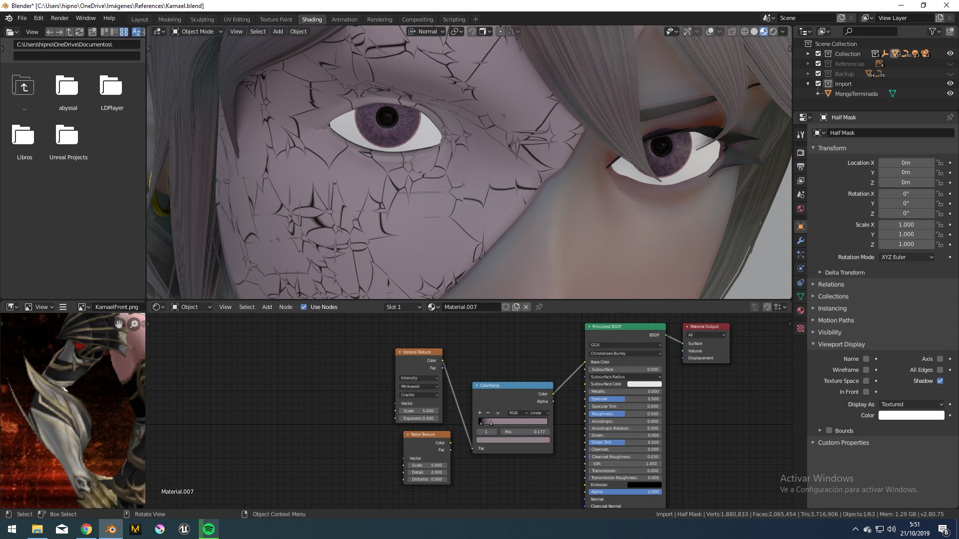Hide MangaTerminada with its eye icon
Screen dimensions: 959x539
tap(950, 93)
